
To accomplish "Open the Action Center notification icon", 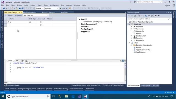I will point(172,97).
